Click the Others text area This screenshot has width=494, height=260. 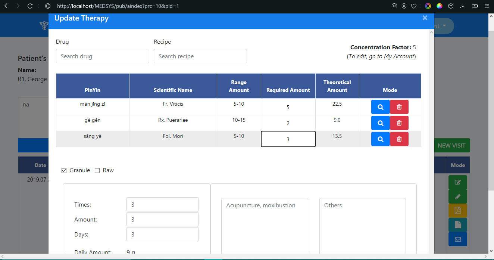(x=362, y=224)
